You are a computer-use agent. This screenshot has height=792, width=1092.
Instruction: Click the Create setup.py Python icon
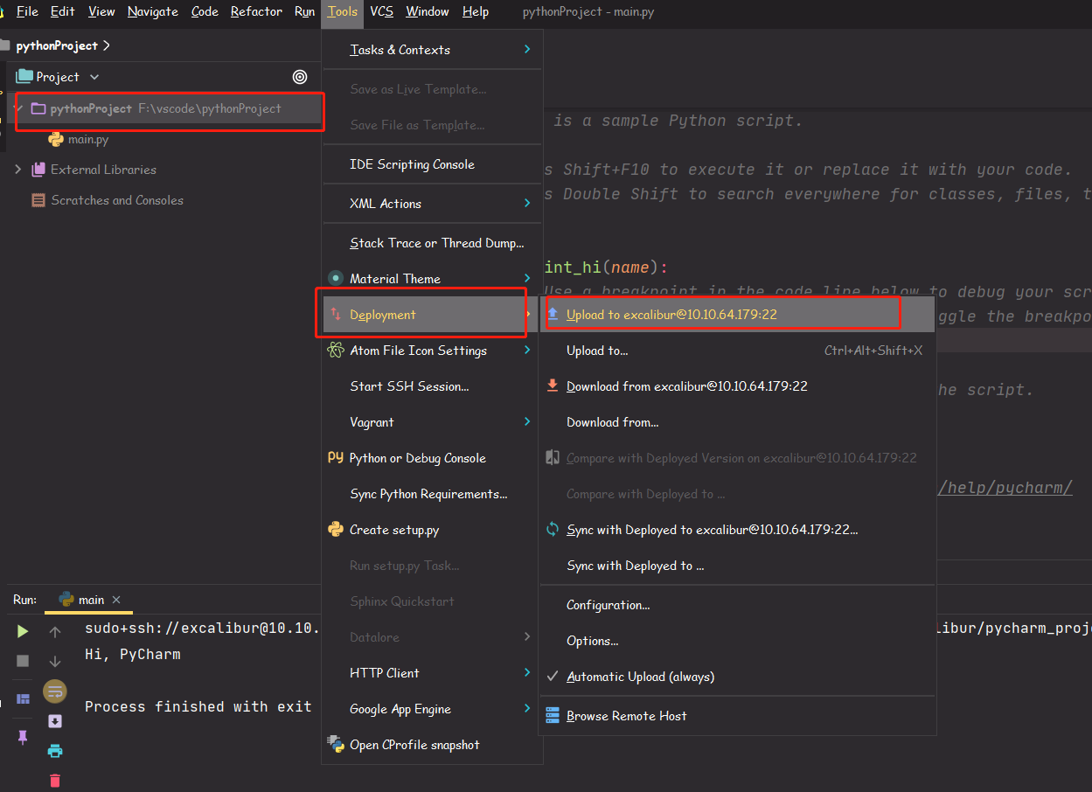click(x=336, y=530)
